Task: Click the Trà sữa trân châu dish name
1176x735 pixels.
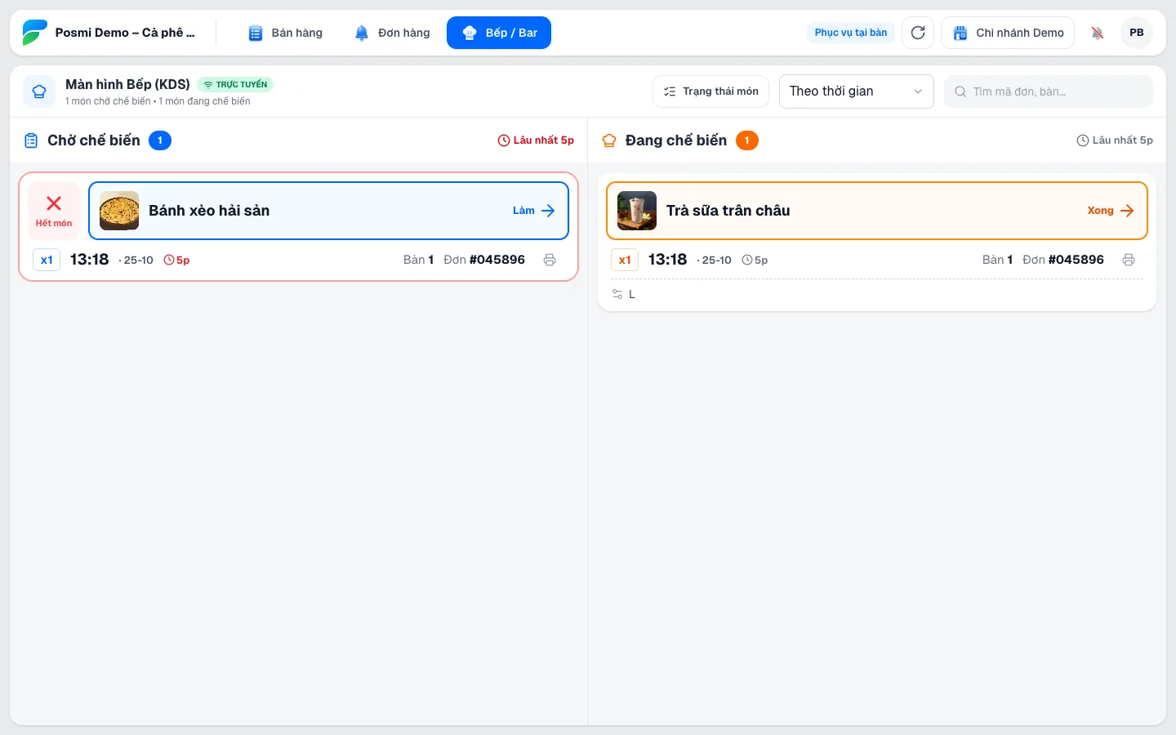Action: tap(728, 211)
